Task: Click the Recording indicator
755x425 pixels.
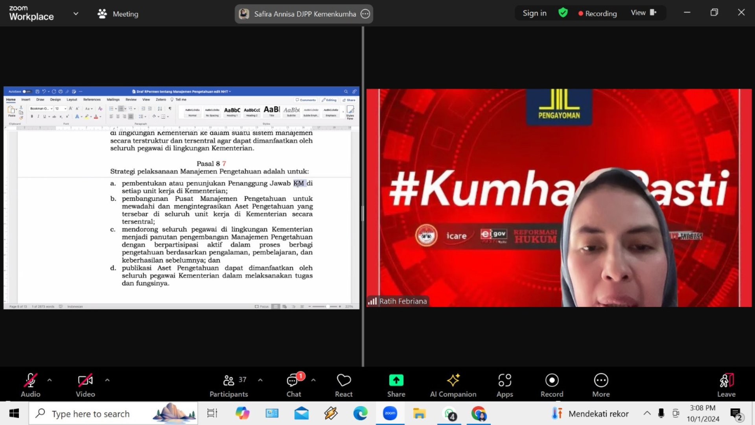Action: (597, 13)
